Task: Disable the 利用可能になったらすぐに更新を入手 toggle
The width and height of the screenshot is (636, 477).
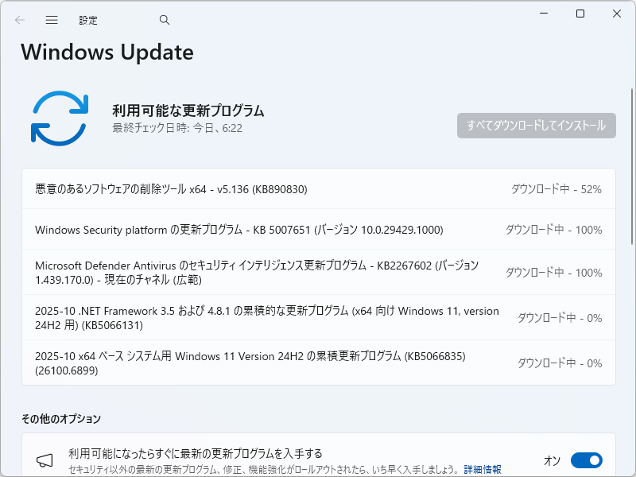Action: tap(586, 460)
